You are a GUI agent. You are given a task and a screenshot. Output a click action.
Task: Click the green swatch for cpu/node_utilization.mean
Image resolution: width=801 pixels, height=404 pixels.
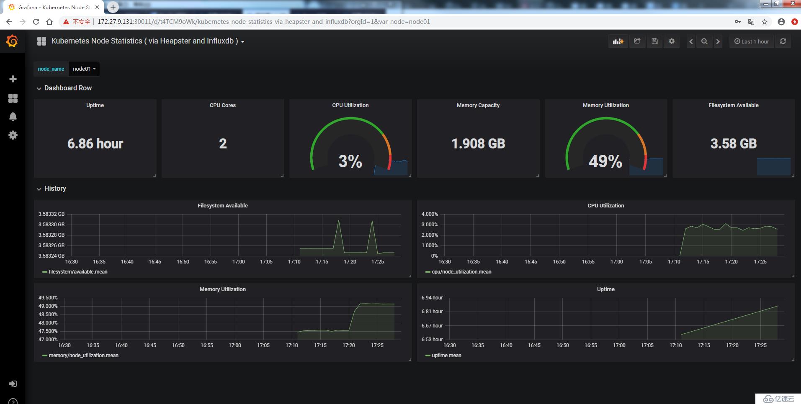pos(428,272)
